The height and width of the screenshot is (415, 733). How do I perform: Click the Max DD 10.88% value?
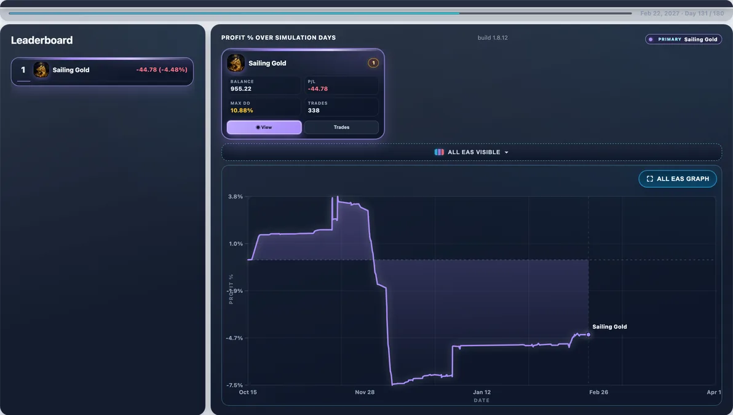(x=242, y=111)
